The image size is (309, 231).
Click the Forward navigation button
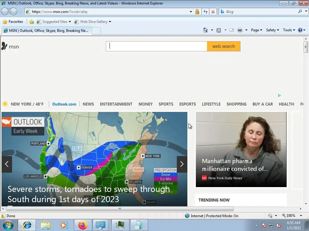[13, 12]
